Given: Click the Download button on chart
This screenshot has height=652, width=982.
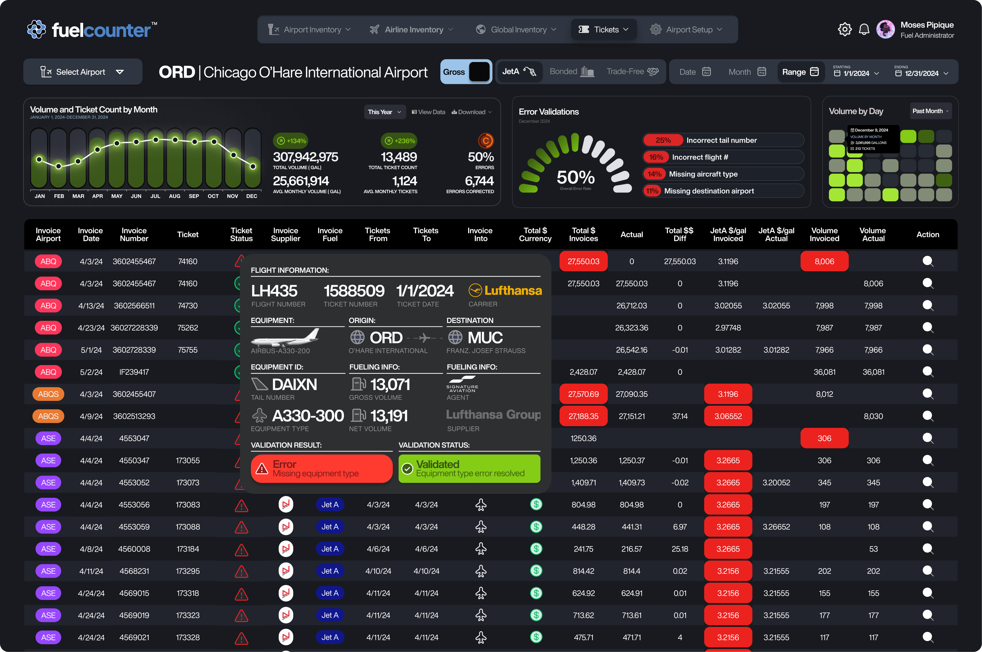Looking at the screenshot, I should [471, 112].
